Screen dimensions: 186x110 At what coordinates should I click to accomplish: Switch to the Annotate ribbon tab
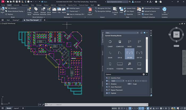[17, 5]
